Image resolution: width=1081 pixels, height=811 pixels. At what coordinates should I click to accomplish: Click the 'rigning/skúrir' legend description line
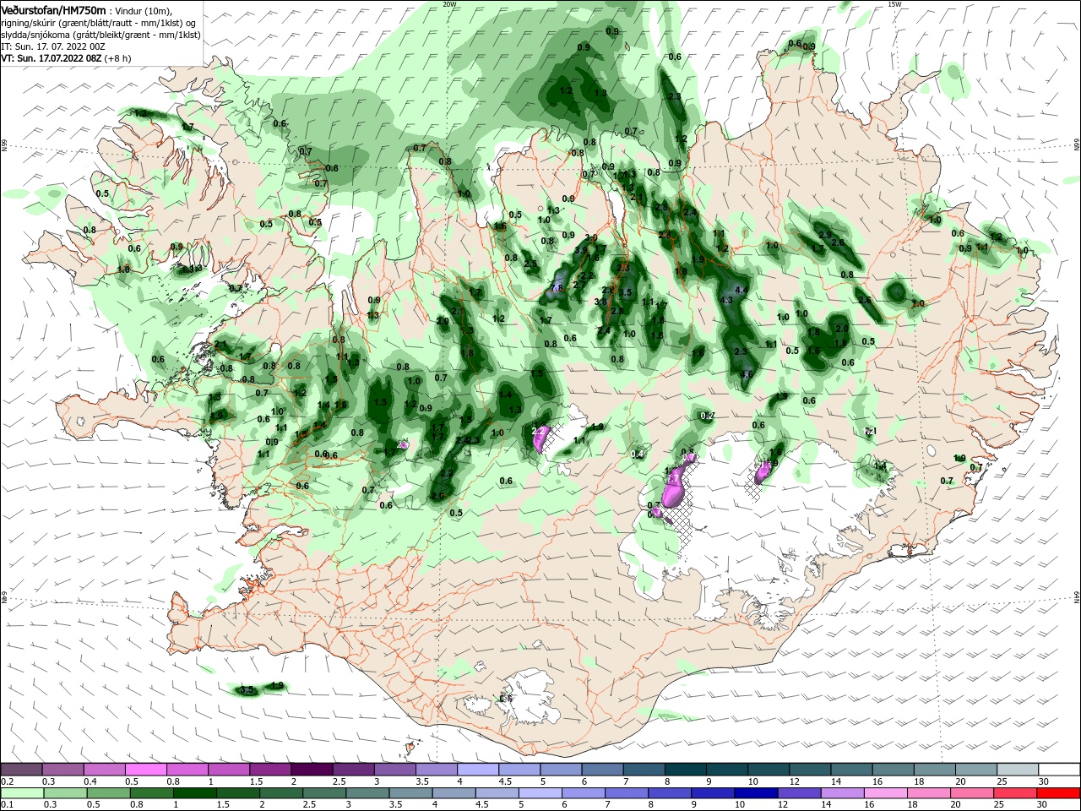pyautogui.click(x=100, y=23)
